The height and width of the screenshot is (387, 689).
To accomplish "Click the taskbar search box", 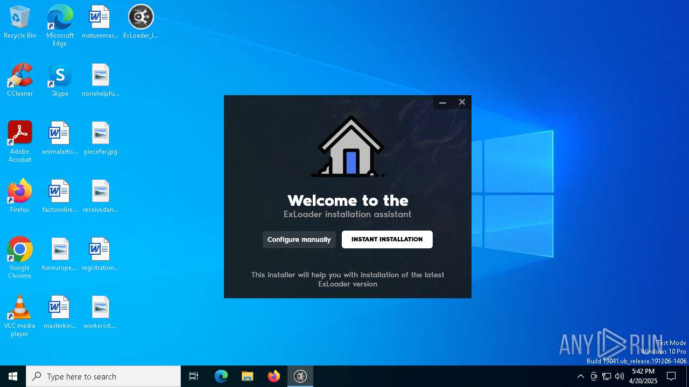I will coord(103,376).
